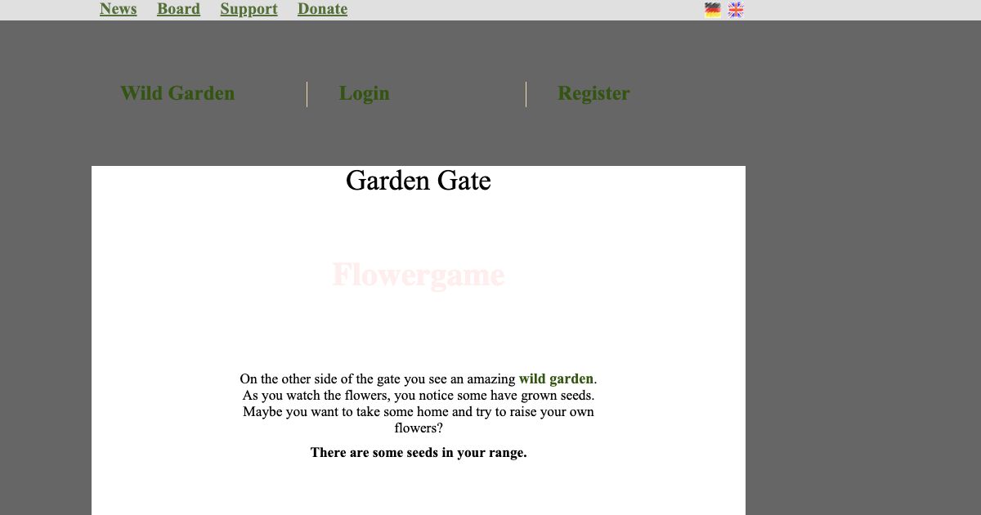This screenshot has width=981, height=515.
Task: Choose Register from the navigation
Action: click(x=594, y=93)
